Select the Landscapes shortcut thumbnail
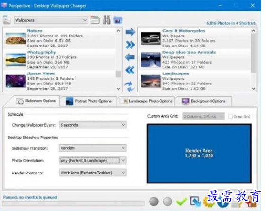 coord(151,81)
